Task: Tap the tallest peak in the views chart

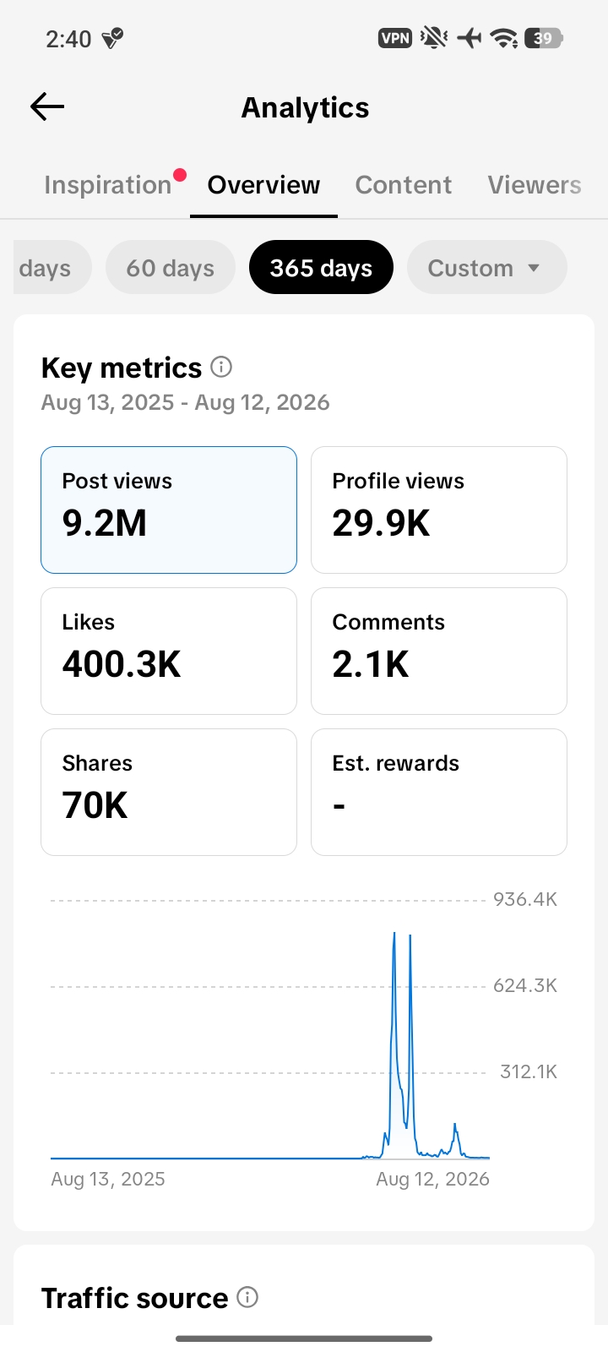Action: 394,935
